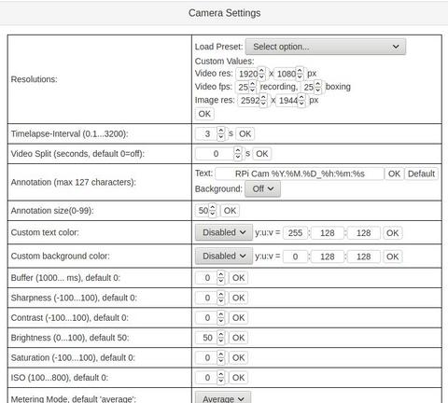Increase Brightness value with the up arrow
Image resolution: width=448 pixels, height=403 pixels.
221,334
